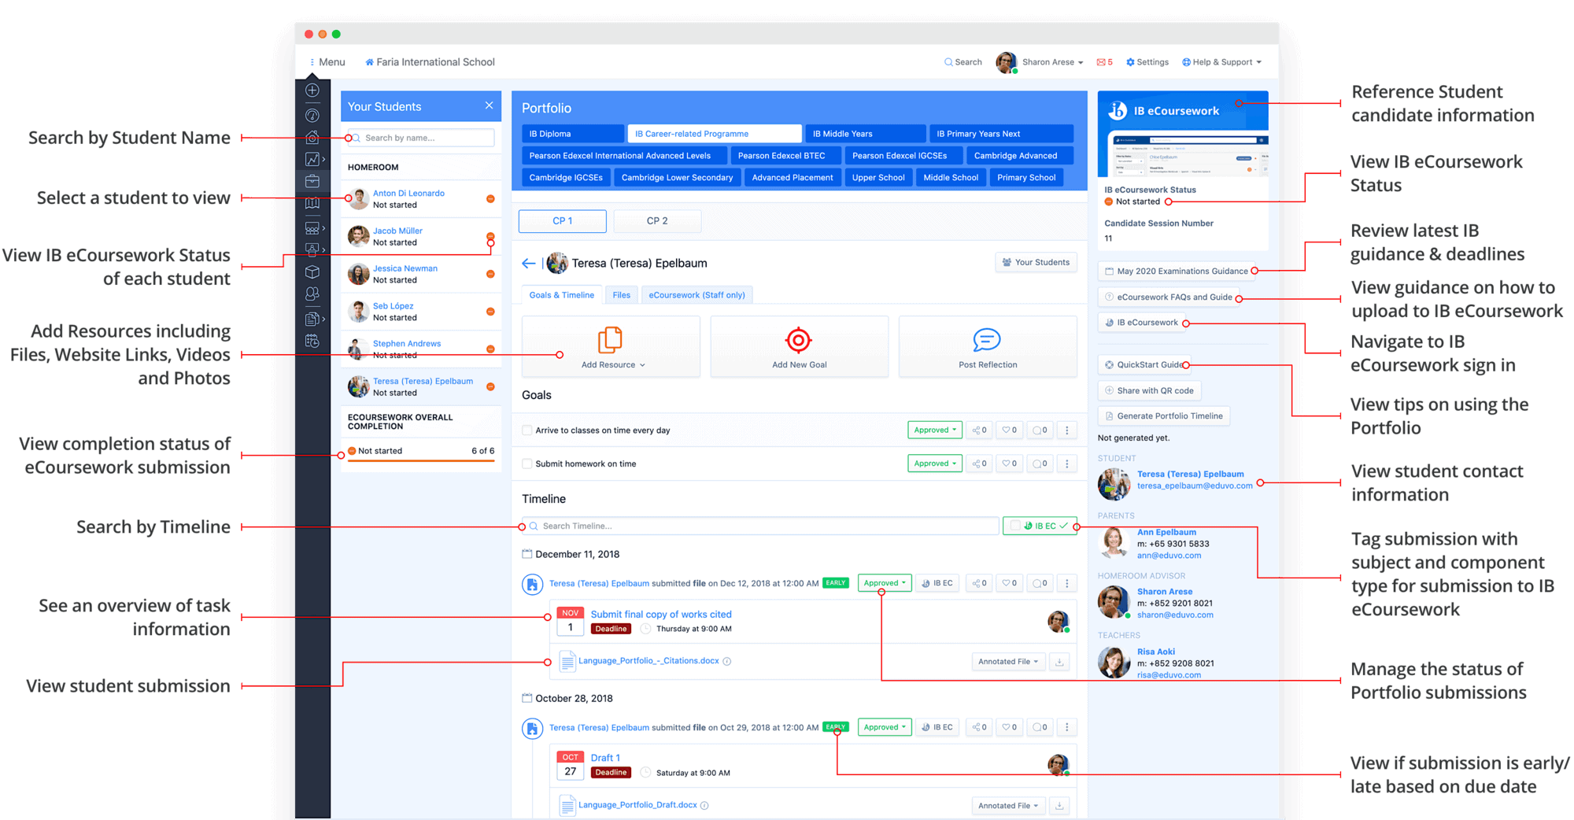The width and height of the screenshot is (1574, 820).
Task: Download the Language_Portfolio_Draft.docx file
Action: click(x=1059, y=806)
